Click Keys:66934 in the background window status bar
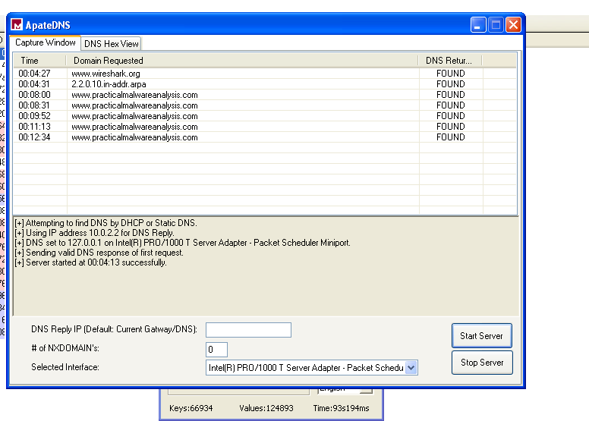This screenshot has width=589, height=421. pos(191,408)
